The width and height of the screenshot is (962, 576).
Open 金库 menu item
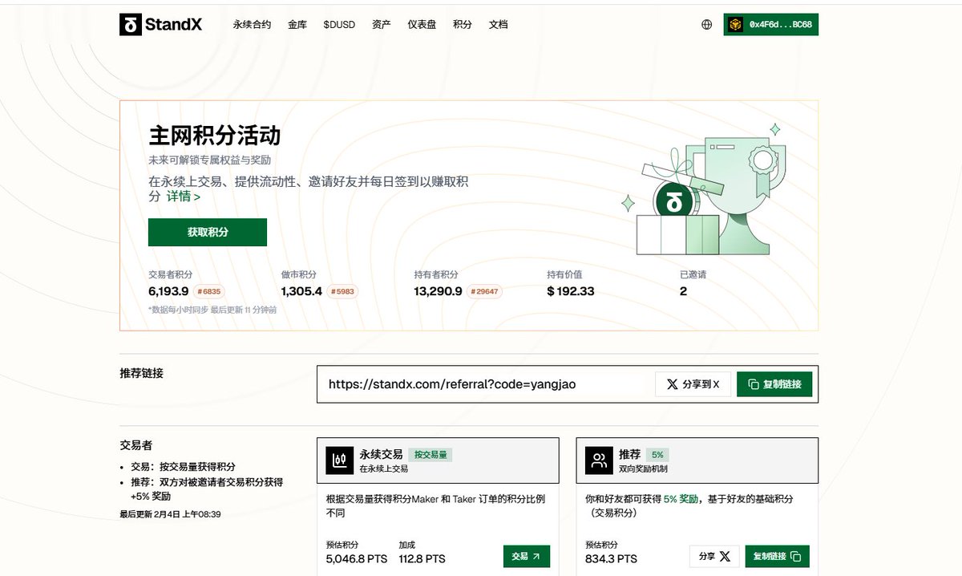pos(297,25)
